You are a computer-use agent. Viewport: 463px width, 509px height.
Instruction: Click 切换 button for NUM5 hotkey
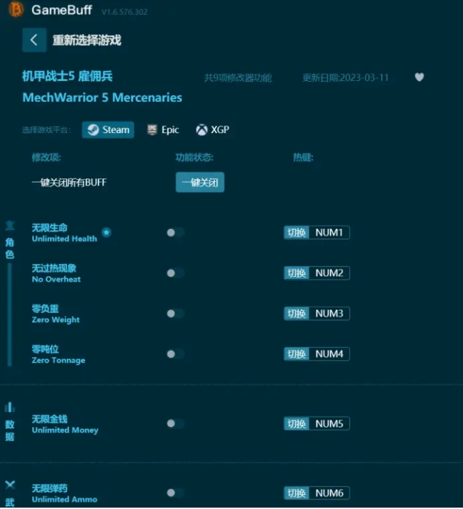296,424
